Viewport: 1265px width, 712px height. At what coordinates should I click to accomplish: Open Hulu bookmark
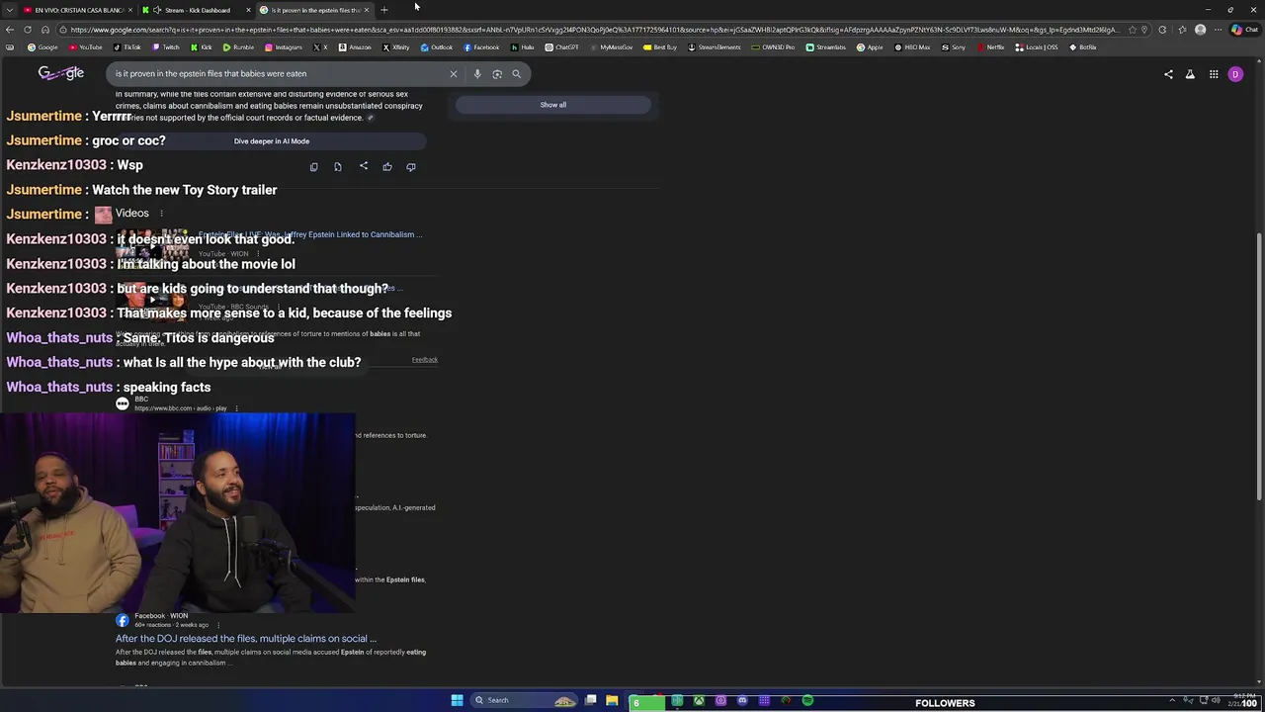click(522, 47)
